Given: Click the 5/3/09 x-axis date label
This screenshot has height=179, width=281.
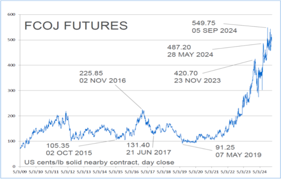Looking at the screenshot, I should click(20, 172).
